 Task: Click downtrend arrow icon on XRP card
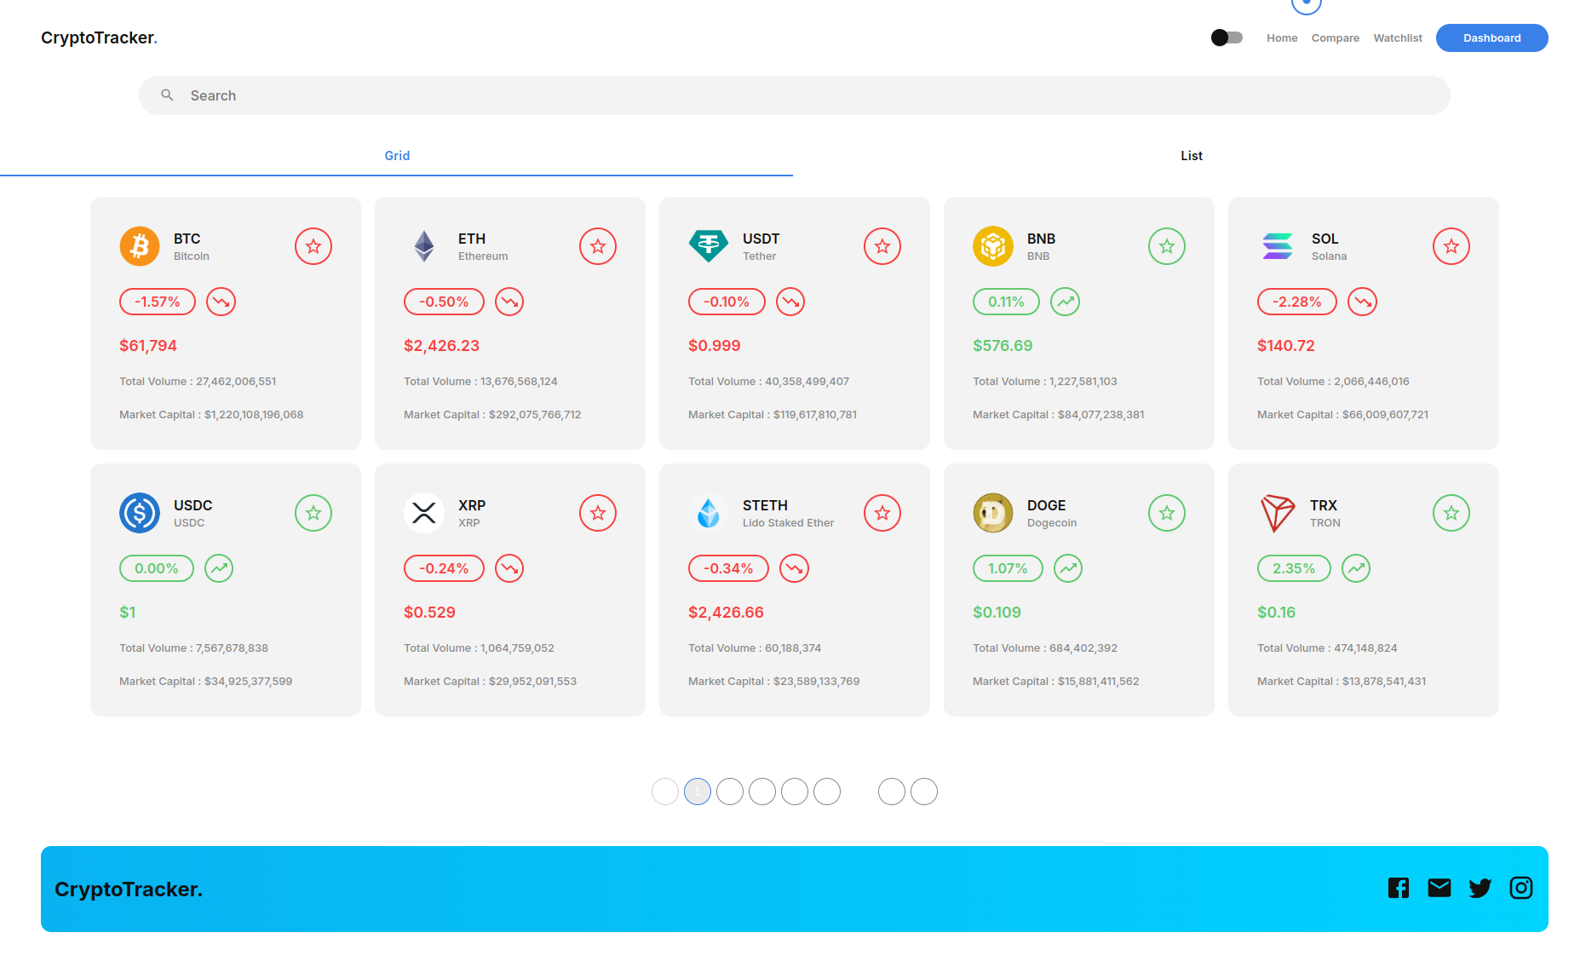click(509, 568)
